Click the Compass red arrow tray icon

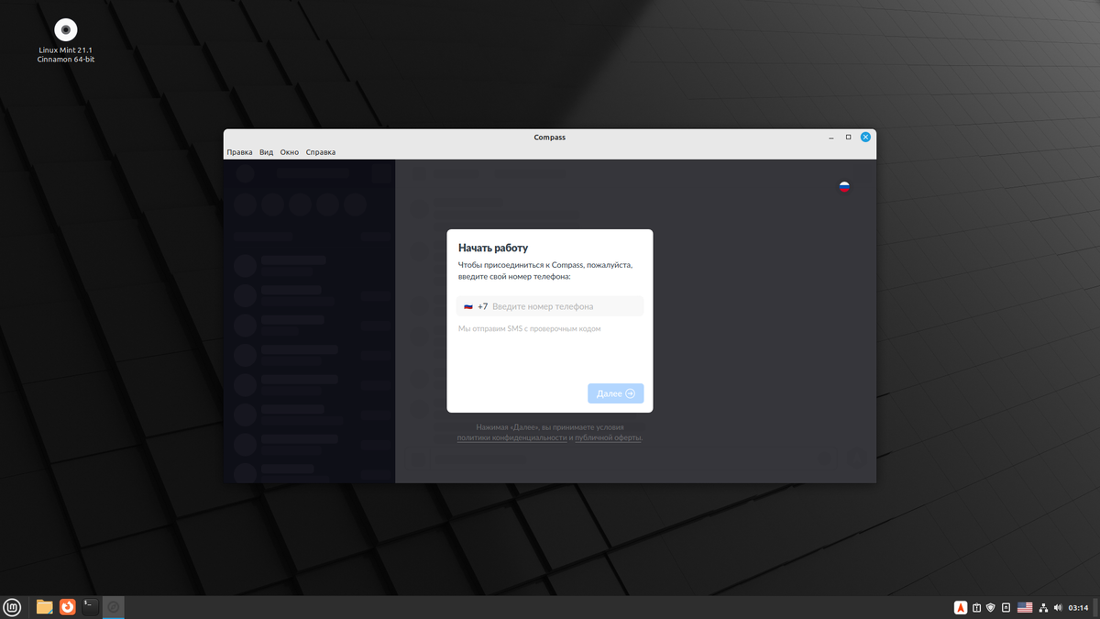pos(961,607)
